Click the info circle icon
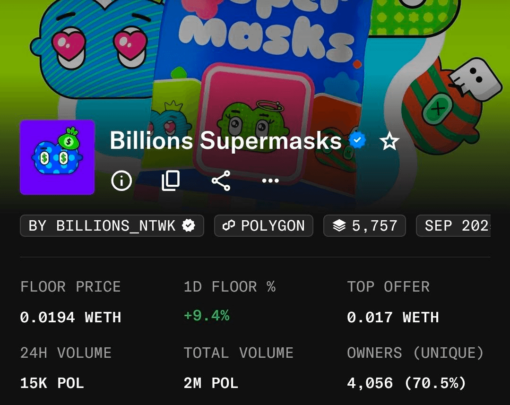 coord(121,181)
